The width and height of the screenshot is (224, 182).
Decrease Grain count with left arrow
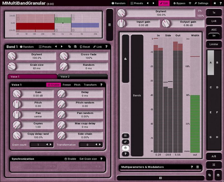(x=47, y=145)
